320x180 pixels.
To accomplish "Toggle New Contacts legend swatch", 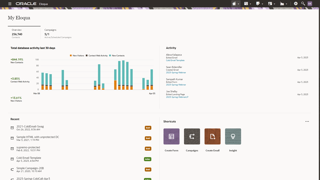I will [x=110, y=55].
